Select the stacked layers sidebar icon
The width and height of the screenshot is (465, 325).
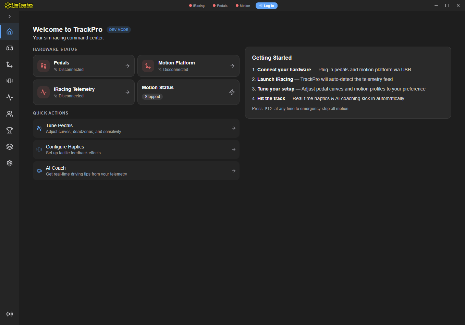click(10, 147)
